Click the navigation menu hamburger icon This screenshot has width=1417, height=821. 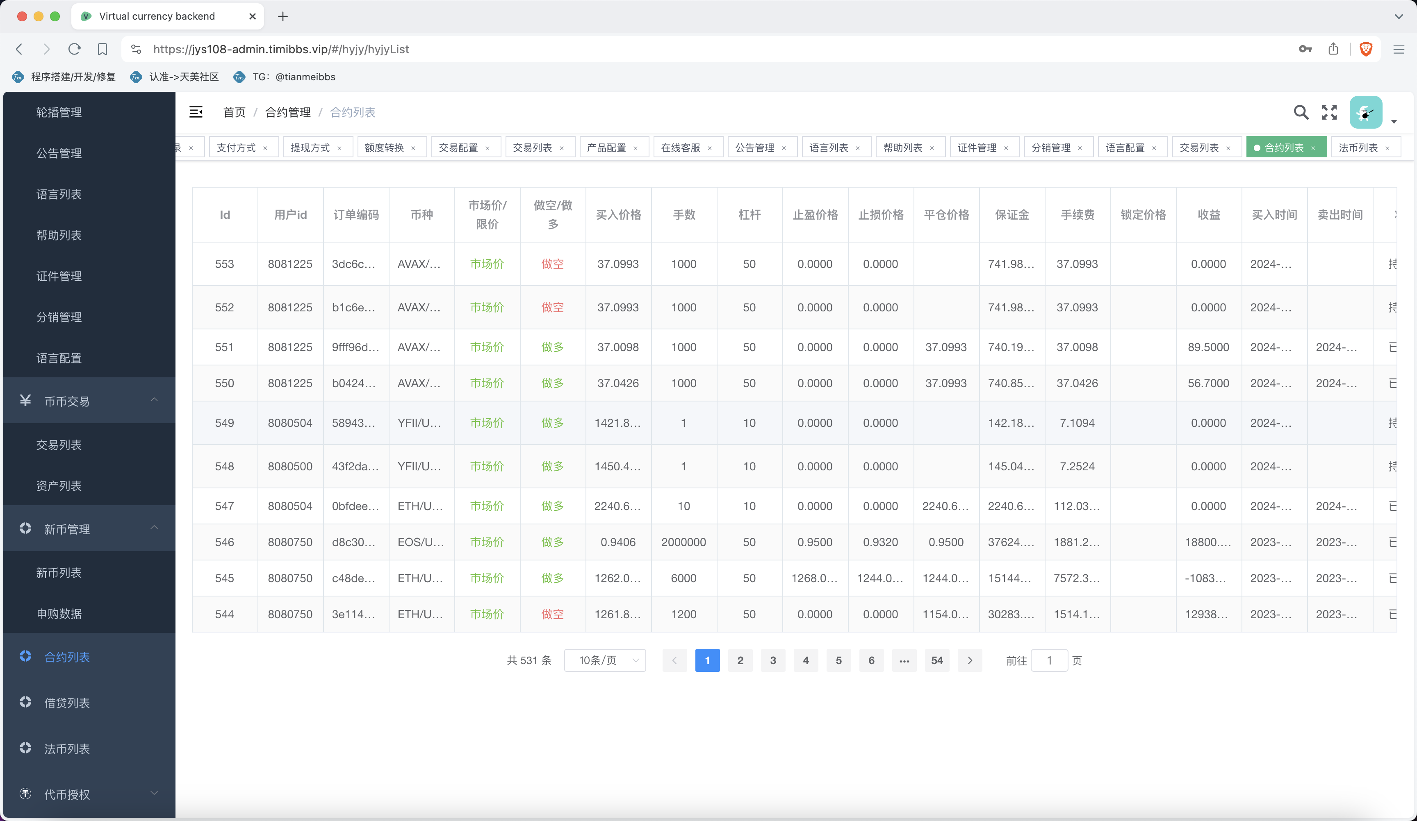click(x=196, y=111)
